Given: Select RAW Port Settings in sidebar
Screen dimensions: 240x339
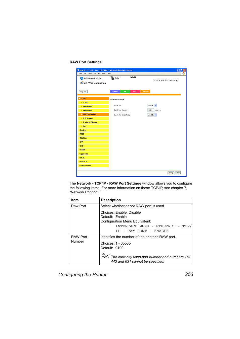Looking at the screenshot, I should click(93, 114).
